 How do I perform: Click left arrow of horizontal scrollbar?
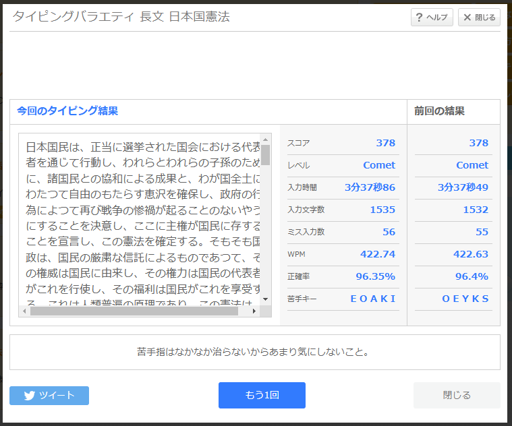25,311
